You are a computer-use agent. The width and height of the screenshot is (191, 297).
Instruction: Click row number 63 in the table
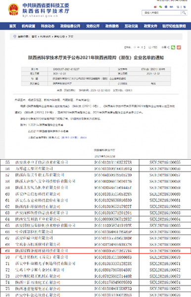7,213
